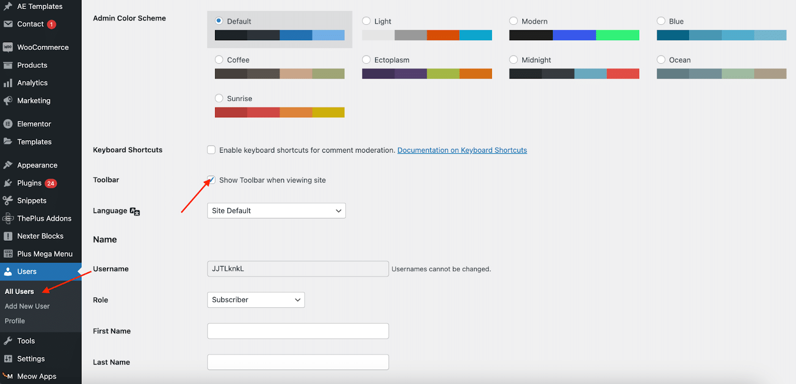This screenshot has width=796, height=384.
Task: Select the Default color scheme radio
Action: [219, 21]
